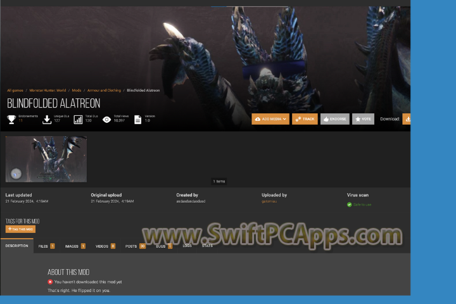Viewport: 456px width, 304px height.
Task: Switch to the Posts tab
Action: (136, 246)
